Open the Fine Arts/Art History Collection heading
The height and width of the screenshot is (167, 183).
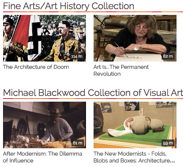pos(69,6)
